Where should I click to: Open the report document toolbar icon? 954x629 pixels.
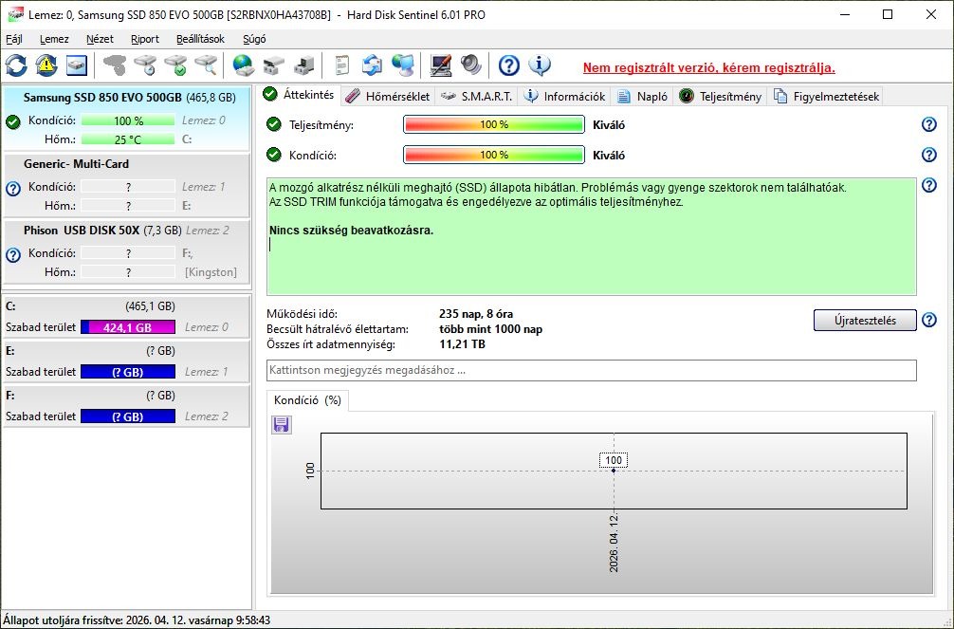click(x=342, y=65)
